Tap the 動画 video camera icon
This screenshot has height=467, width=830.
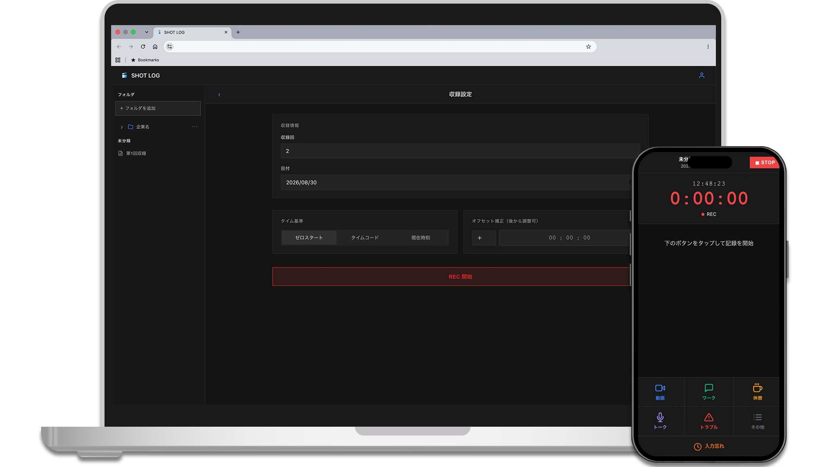coord(660,388)
